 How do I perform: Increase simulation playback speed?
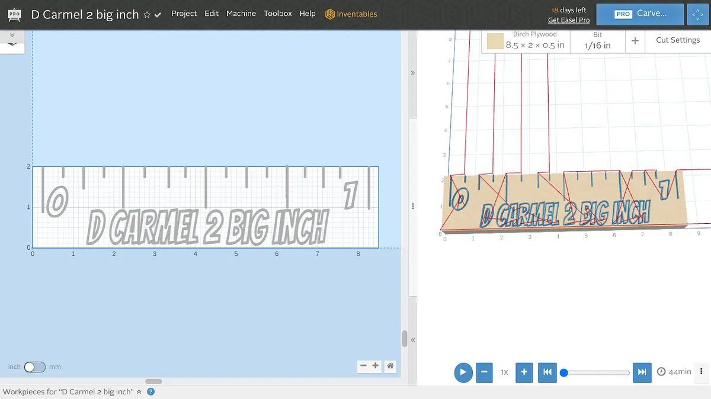524,372
